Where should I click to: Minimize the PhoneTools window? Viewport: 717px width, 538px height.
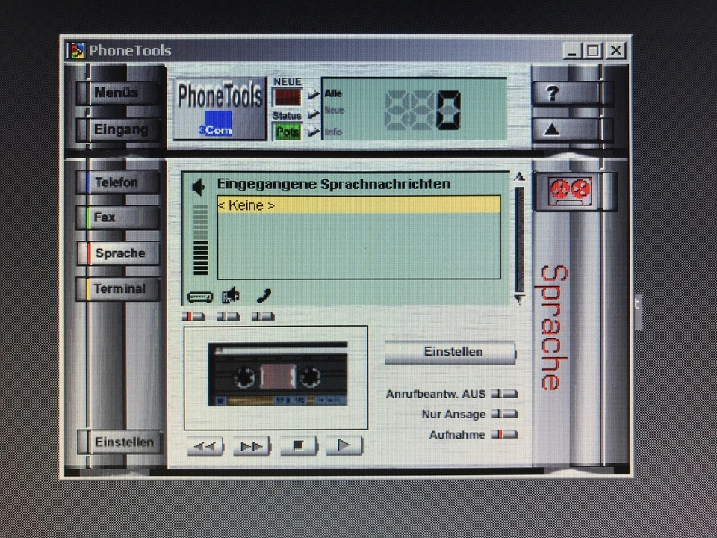[571, 50]
